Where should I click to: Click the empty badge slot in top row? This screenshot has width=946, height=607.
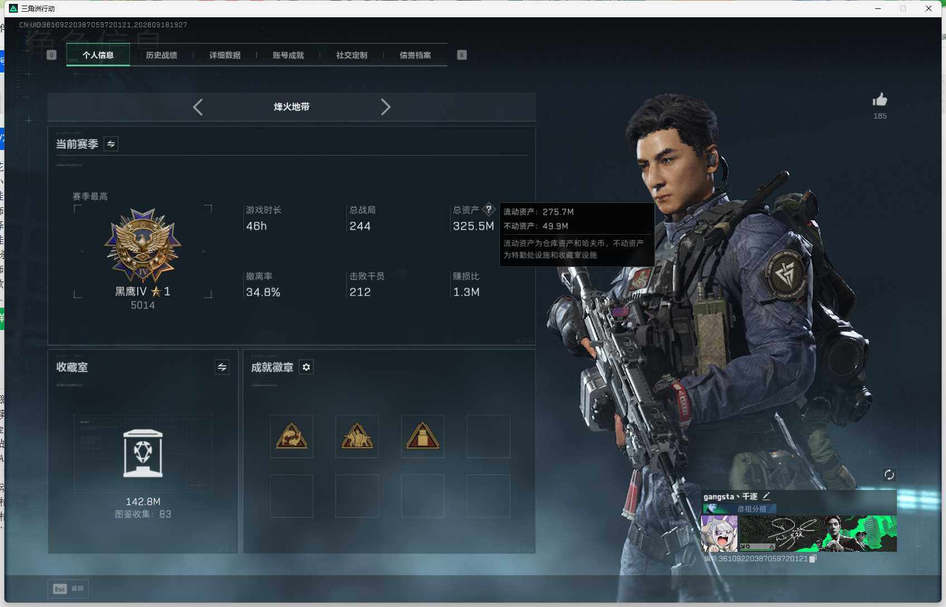coord(488,436)
